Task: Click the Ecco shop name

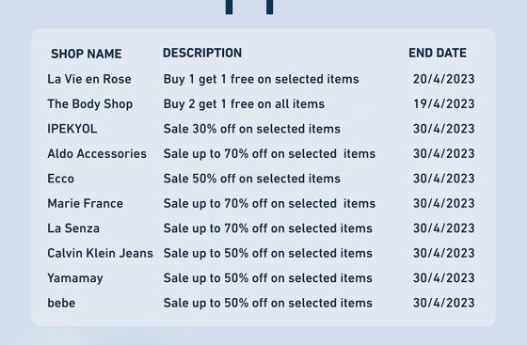Action: pyautogui.click(x=60, y=179)
